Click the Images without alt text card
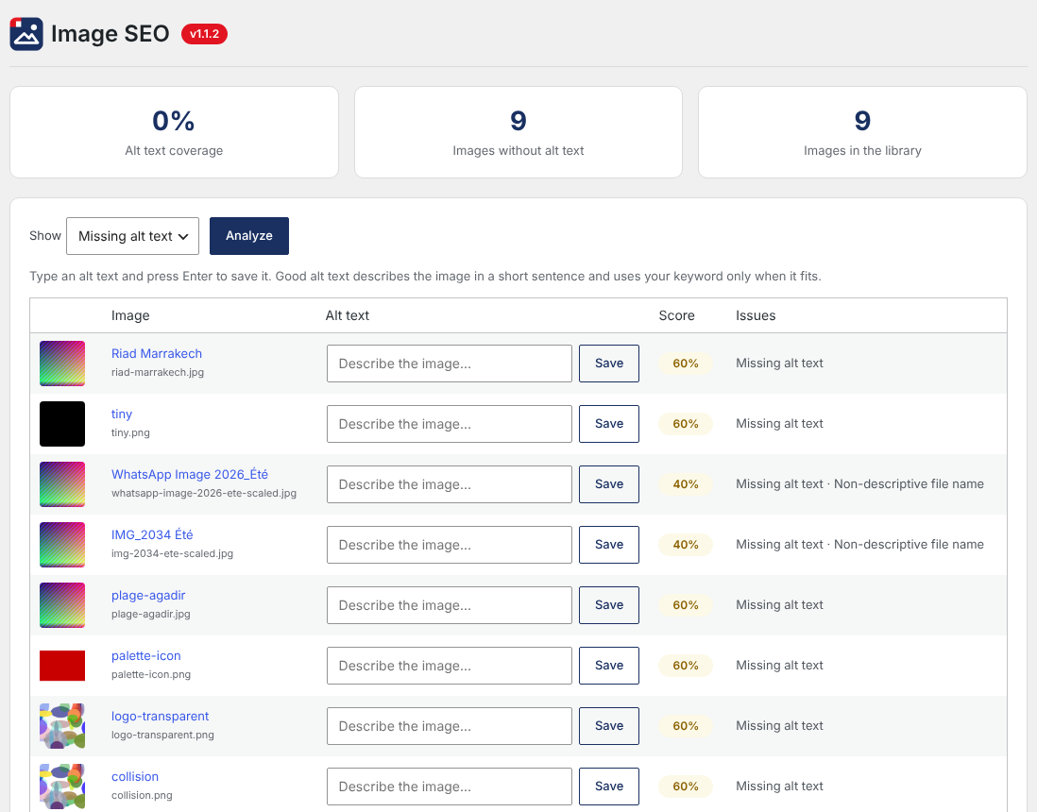This screenshot has width=1037, height=812. (518, 132)
